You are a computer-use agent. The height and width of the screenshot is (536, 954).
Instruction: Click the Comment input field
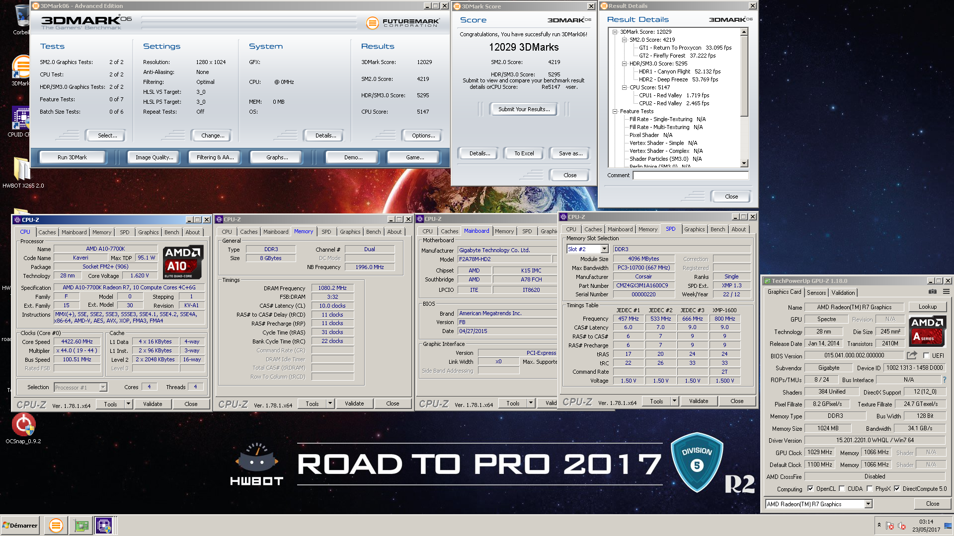click(x=690, y=175)
